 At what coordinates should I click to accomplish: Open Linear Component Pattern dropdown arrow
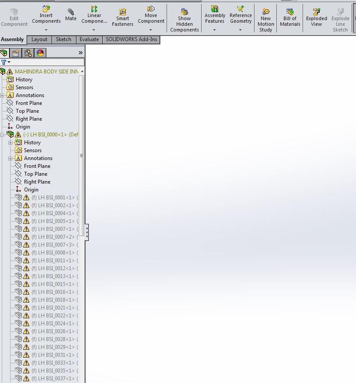tap(94, 30)
